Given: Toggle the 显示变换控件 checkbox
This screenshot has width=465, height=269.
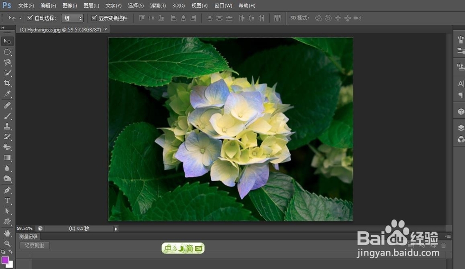Looking at the screenshot, I should pos(94,18).
